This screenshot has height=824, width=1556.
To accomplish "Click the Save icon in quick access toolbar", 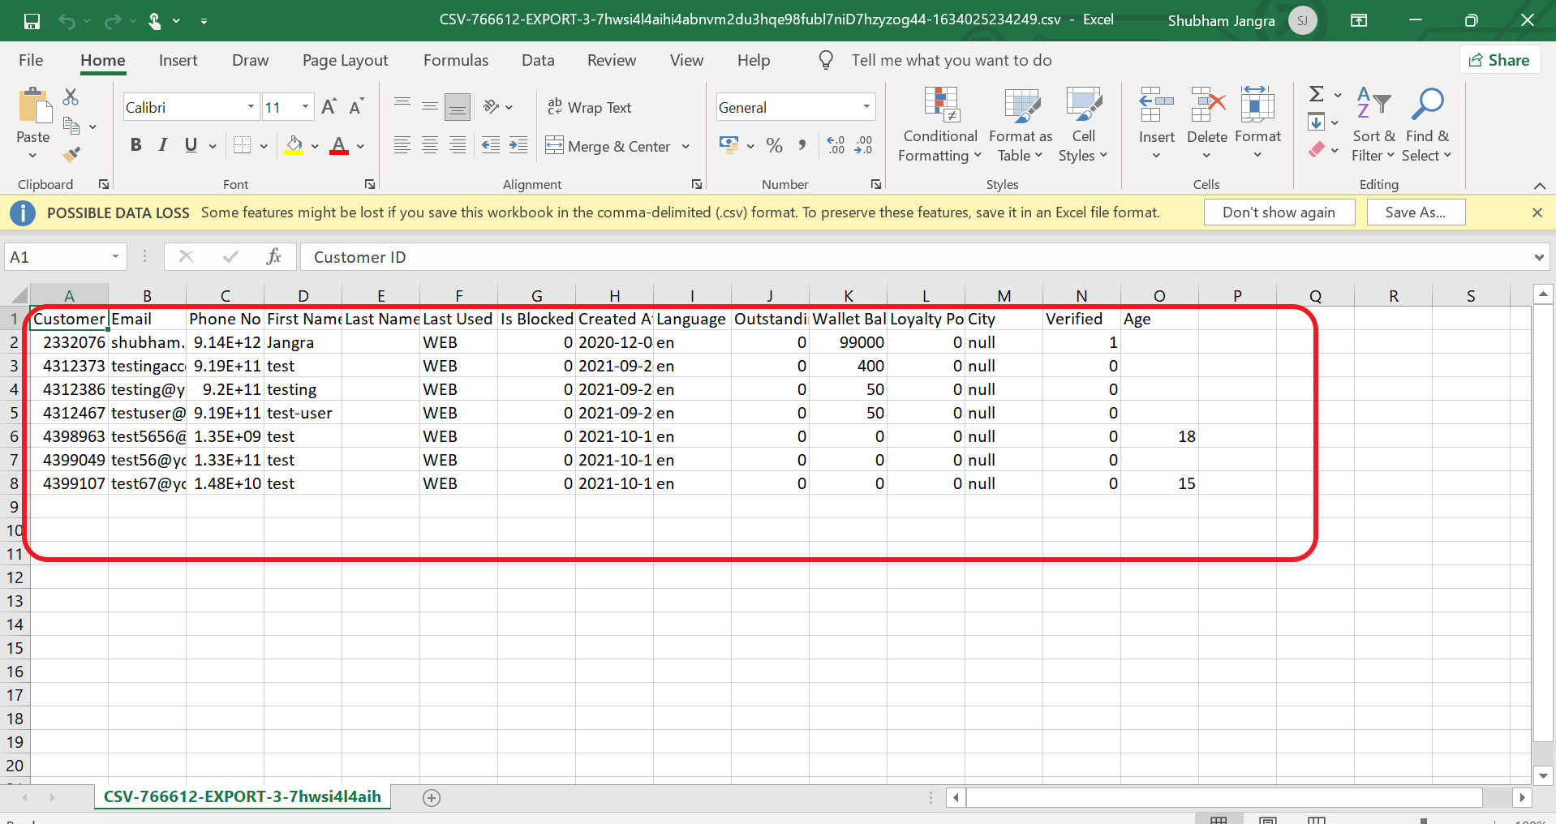I will (32, 21).
